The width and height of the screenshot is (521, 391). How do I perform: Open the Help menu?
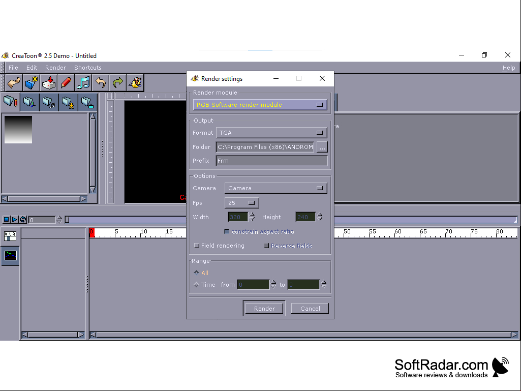pos(509,68)
